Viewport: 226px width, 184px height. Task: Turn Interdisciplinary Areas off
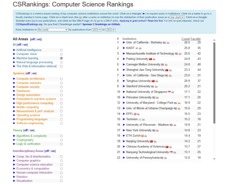[x=47, y=151]
